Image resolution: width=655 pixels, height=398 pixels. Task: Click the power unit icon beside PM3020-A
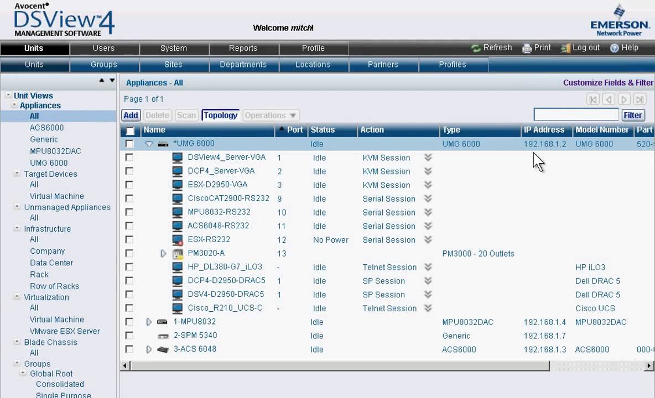click(x=178, y=254)
